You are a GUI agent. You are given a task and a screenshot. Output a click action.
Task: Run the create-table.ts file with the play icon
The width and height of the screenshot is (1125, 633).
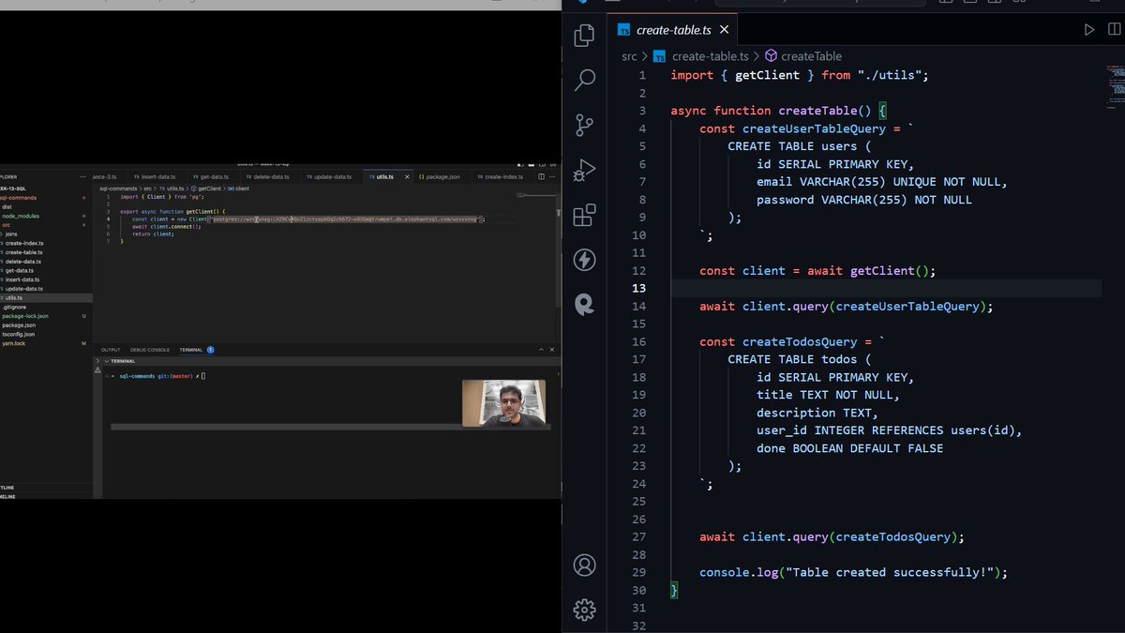pos(1088,30)
